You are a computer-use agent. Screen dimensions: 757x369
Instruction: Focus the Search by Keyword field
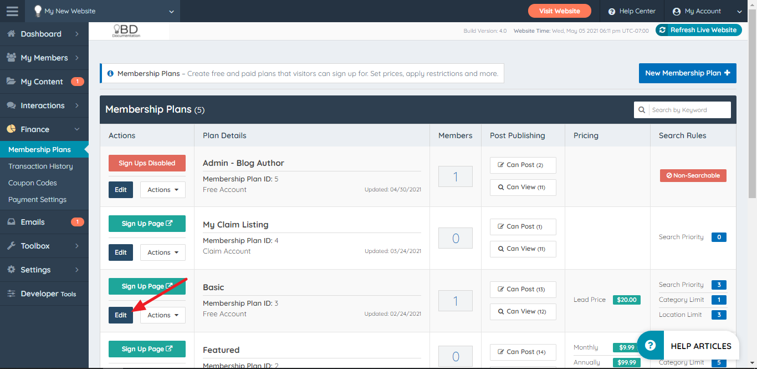click(x=689, y=110)
